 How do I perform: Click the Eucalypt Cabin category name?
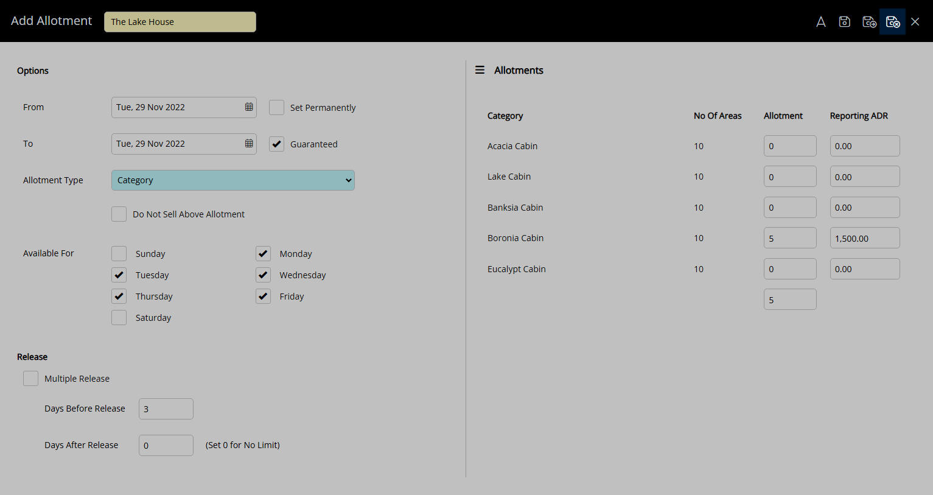(x=516, y=269)
